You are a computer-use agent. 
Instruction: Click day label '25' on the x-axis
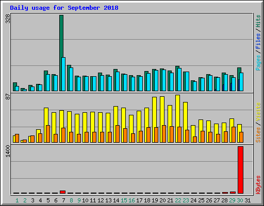201,200
